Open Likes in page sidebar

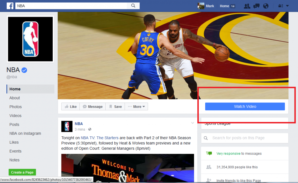coord(14,142)
